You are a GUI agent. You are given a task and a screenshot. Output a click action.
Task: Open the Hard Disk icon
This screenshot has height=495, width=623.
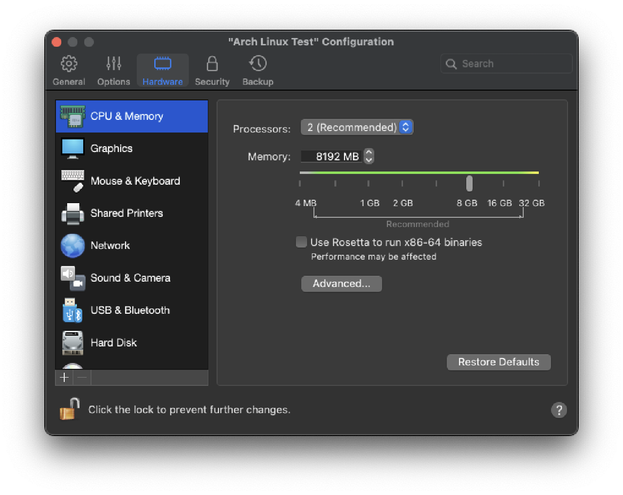coord(73,343)
